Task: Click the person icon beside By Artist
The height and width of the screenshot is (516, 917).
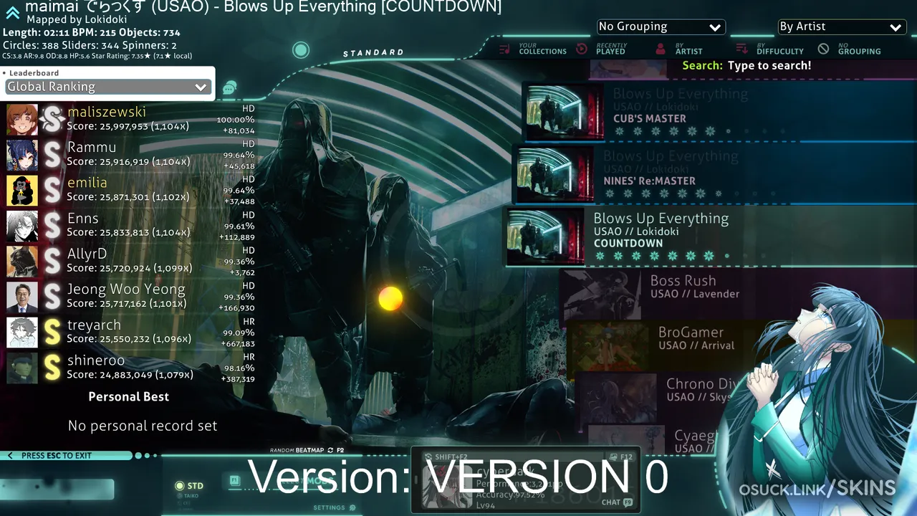Action: [661, 49]
